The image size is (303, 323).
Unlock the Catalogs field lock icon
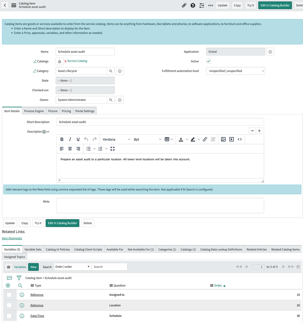[59, 61]
